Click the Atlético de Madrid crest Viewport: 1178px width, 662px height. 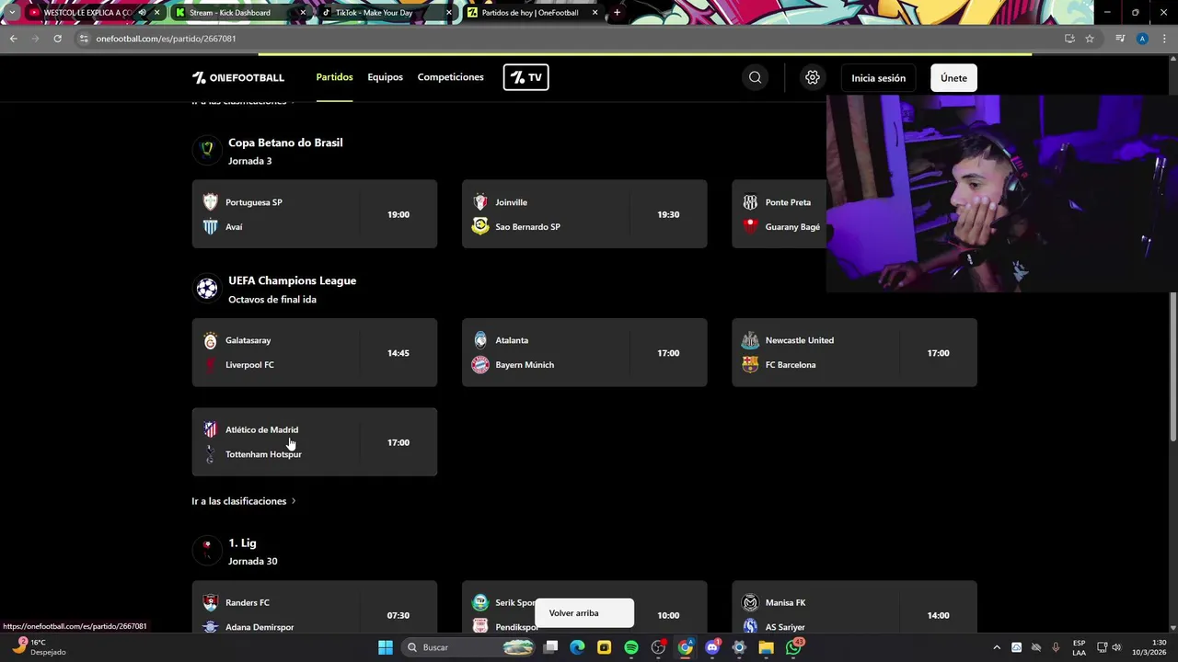pos(210,429)
